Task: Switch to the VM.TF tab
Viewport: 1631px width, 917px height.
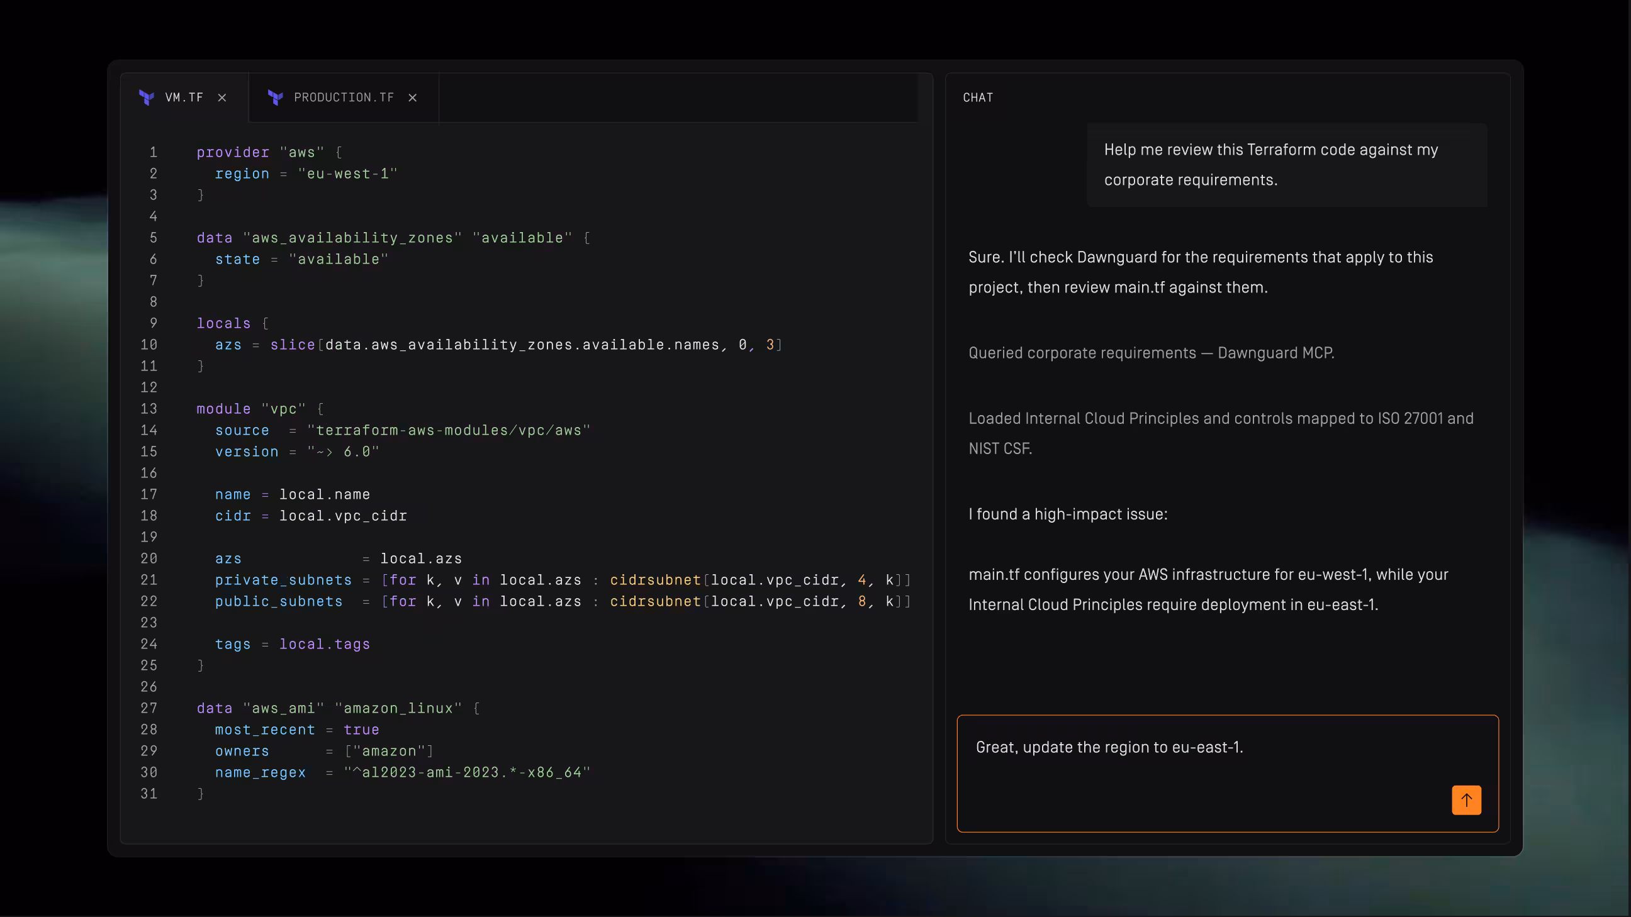Action: (x=184, y=97)
